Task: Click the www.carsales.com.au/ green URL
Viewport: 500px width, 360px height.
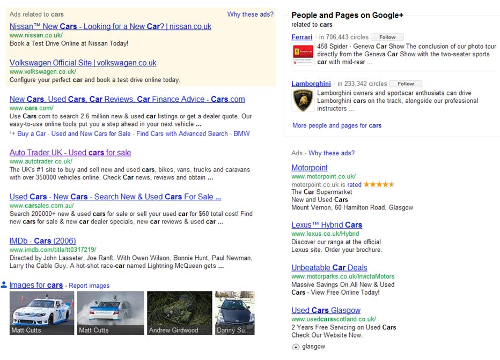Action: point(42,206)
